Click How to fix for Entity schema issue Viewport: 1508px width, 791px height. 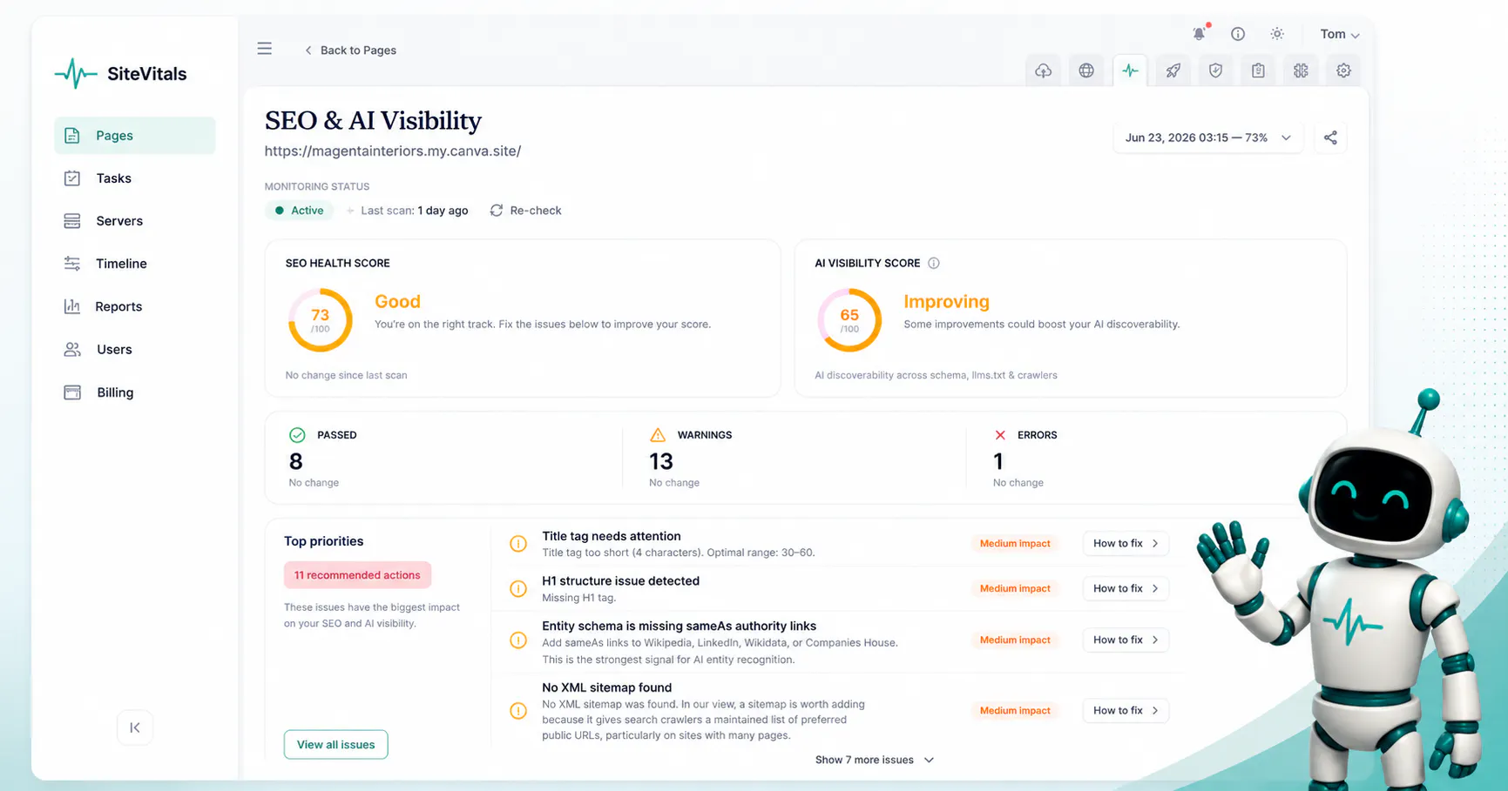1126,640
